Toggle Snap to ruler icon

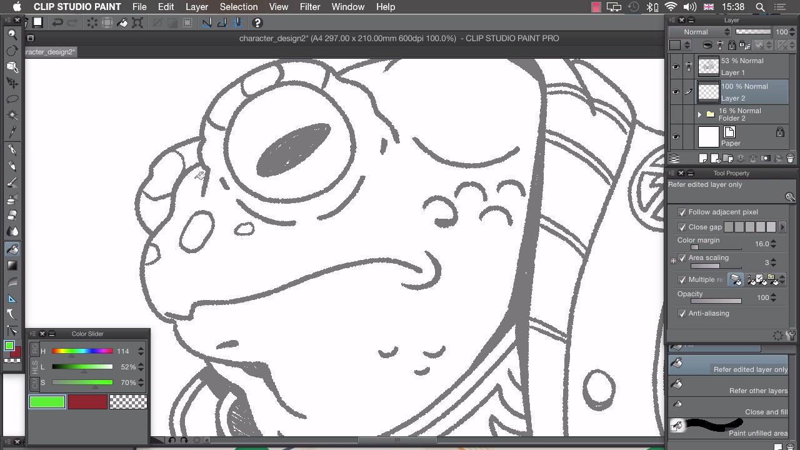click(207, 22)
